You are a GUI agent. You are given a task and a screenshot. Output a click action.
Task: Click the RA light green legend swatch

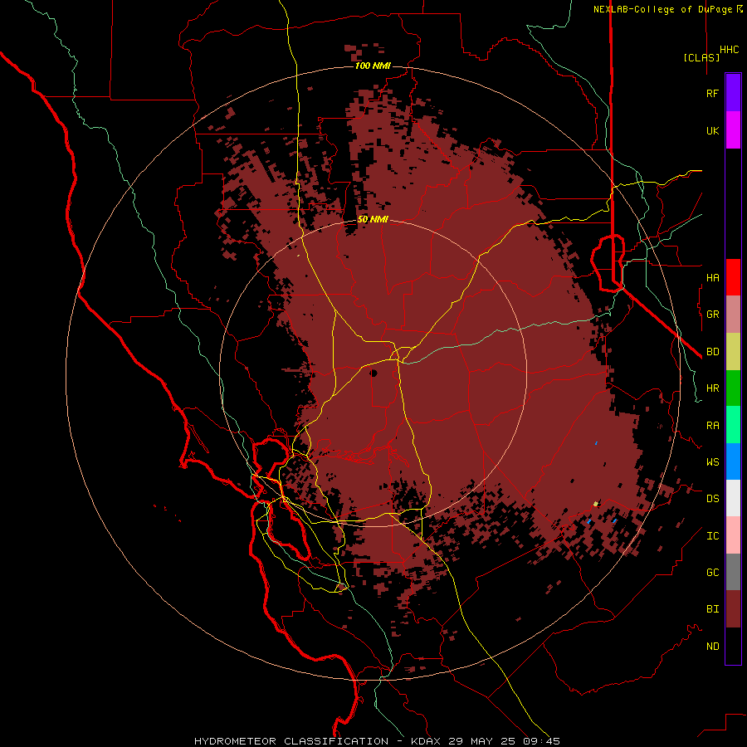(x=733, y=425)
